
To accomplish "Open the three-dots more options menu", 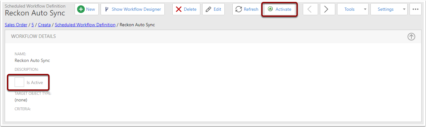I will (416, 9).
